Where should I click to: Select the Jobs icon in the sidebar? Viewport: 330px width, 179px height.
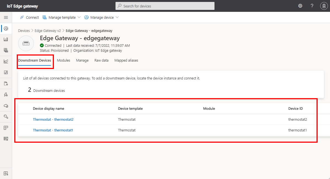pyautogui.click(x=6, y=83)
